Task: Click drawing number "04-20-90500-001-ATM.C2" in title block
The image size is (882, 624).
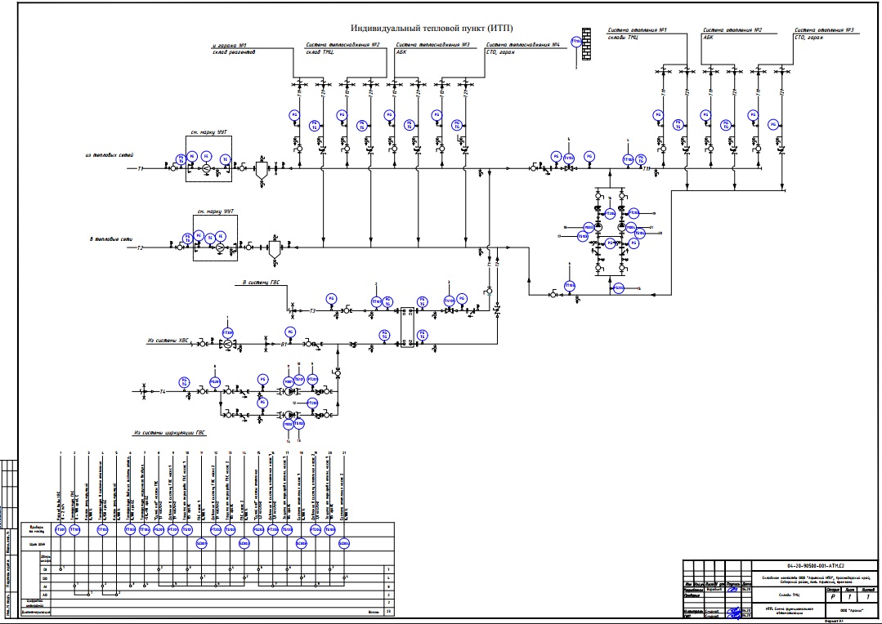Action: 816,566
